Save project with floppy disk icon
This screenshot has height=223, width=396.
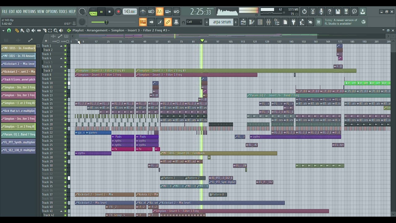coord(338,12)
